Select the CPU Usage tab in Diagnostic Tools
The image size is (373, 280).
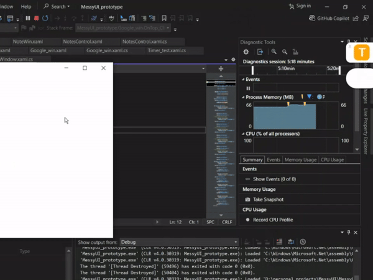pos(332,160)
